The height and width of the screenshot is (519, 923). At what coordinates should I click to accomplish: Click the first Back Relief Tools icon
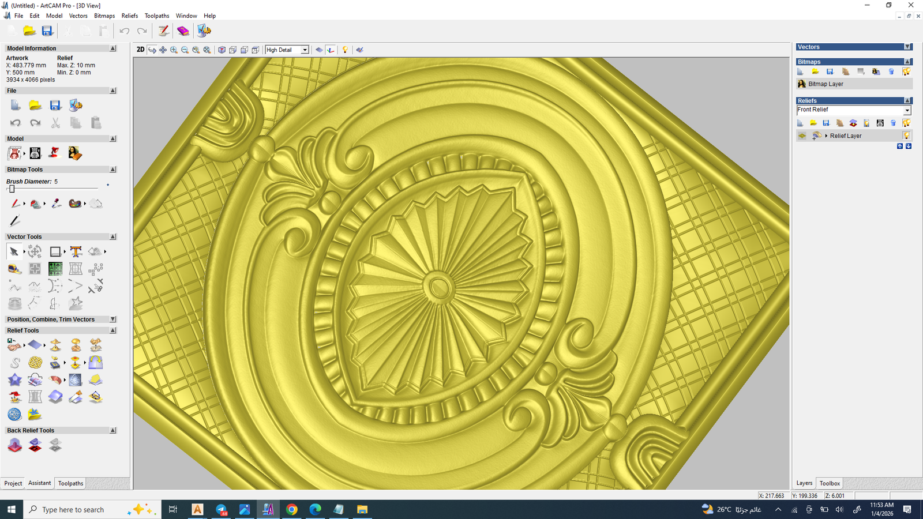[x=15, y=445]
